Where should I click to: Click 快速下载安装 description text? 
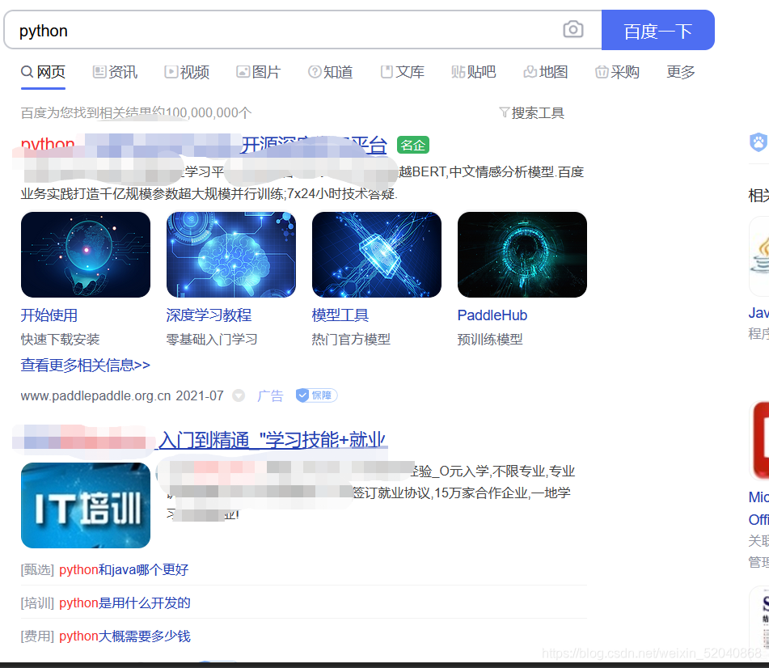pos(61,340)
